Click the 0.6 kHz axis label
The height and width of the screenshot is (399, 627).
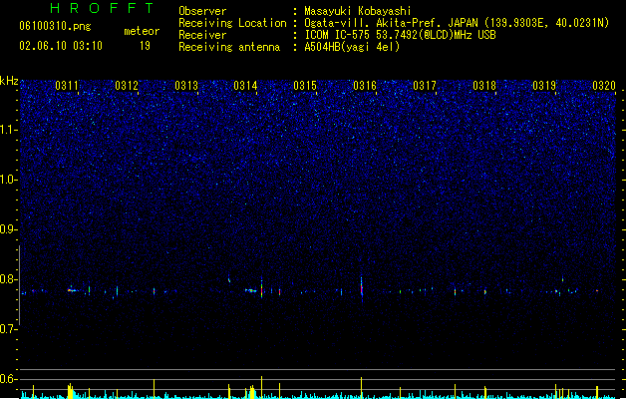tap(9, 379)
